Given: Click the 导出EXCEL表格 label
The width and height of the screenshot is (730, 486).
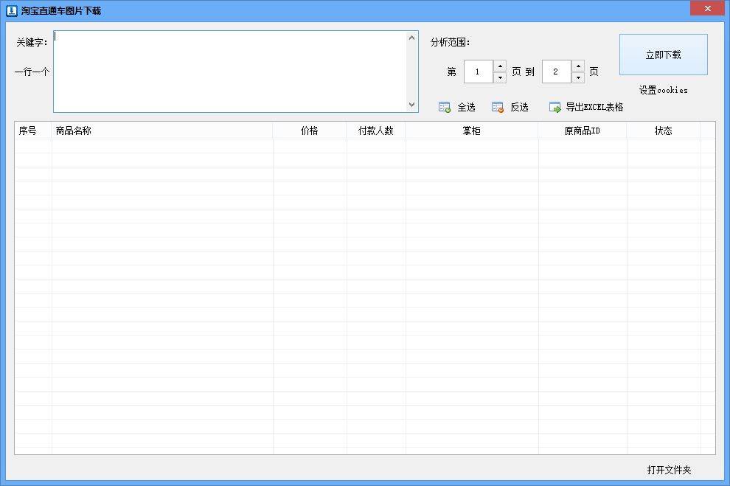Looking at the screenshot, I should tap(594, 107).
